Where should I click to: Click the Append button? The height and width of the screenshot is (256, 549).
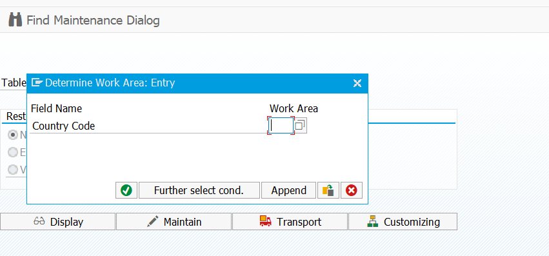click(289, 190)
